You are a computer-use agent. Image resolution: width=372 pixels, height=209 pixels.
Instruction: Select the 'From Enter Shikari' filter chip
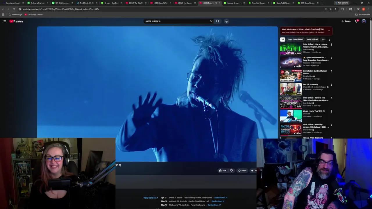(x=295, y=39)
